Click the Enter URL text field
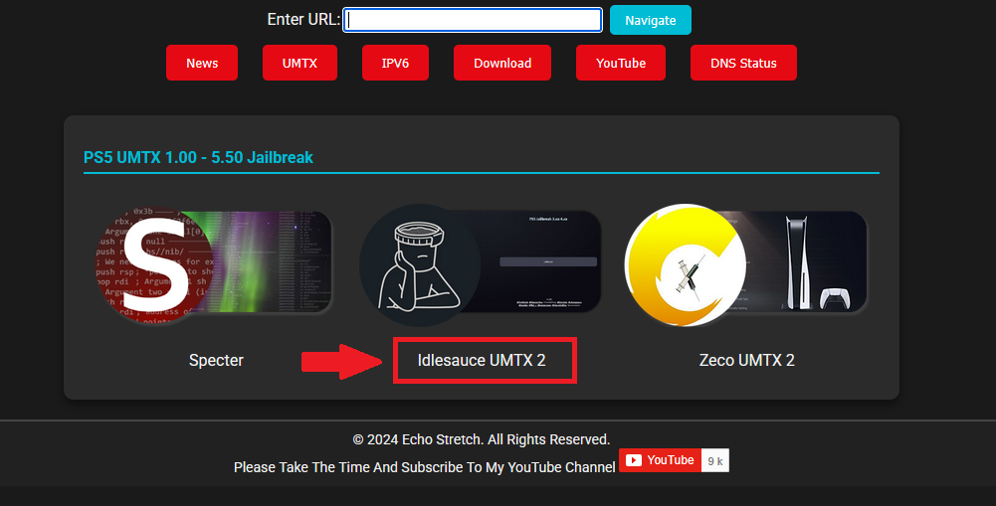Screen dimensions: 996x506 pos(473,20)
